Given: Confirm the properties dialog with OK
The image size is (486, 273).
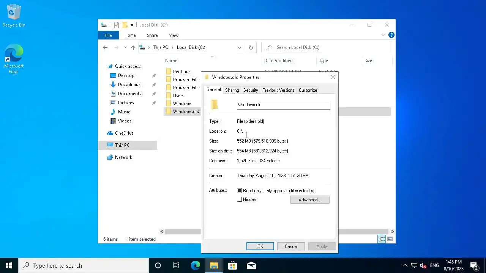Looking at the screenshot, I should pos(260,246).
